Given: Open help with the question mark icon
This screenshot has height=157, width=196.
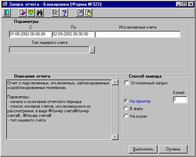Looking at the screenshot, I should (64, 13).
